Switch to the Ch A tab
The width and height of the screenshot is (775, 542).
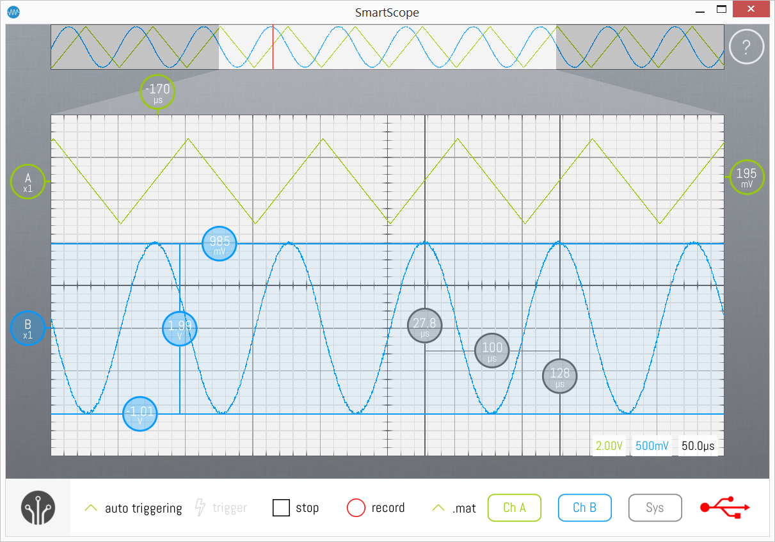[515, 508]
